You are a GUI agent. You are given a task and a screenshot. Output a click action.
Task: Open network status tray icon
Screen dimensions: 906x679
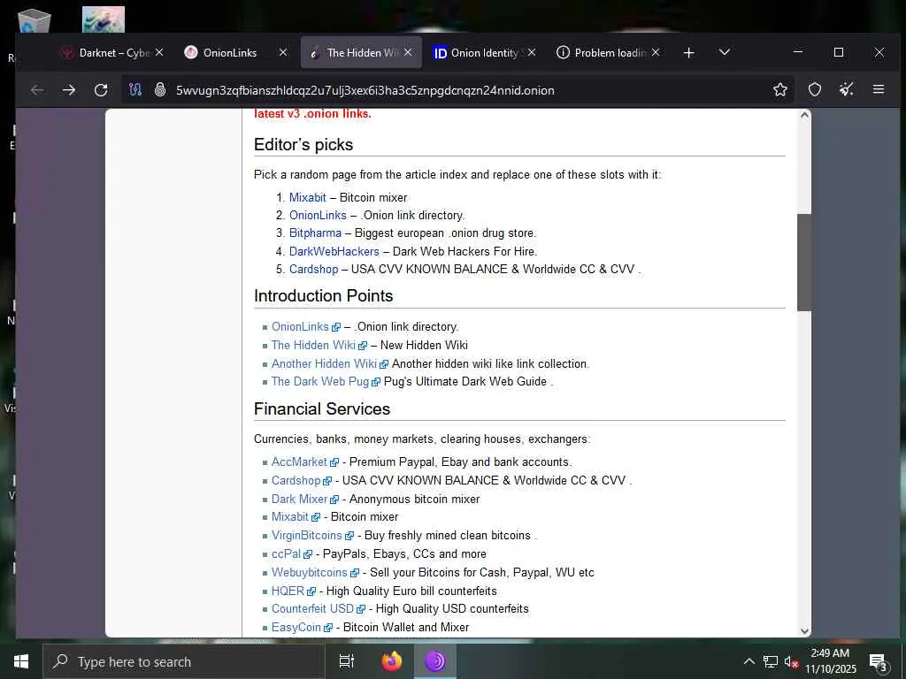pos(771,661)
